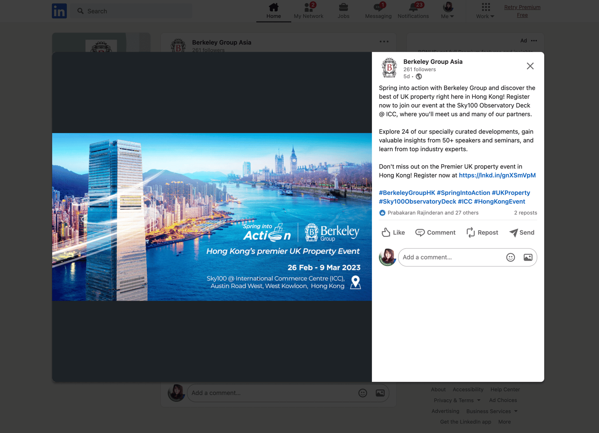Go to My Network
Screen dimensions: 599x433
tap(309, 11)
